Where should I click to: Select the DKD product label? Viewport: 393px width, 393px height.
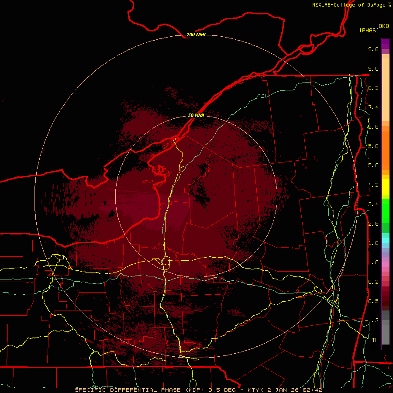point(384,26)
